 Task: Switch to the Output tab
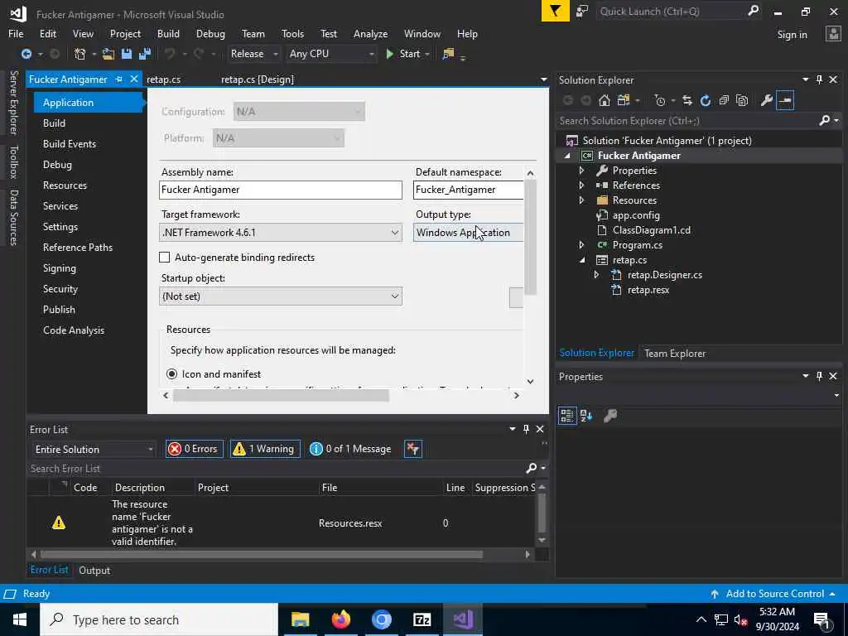click(x=94, y=570)
